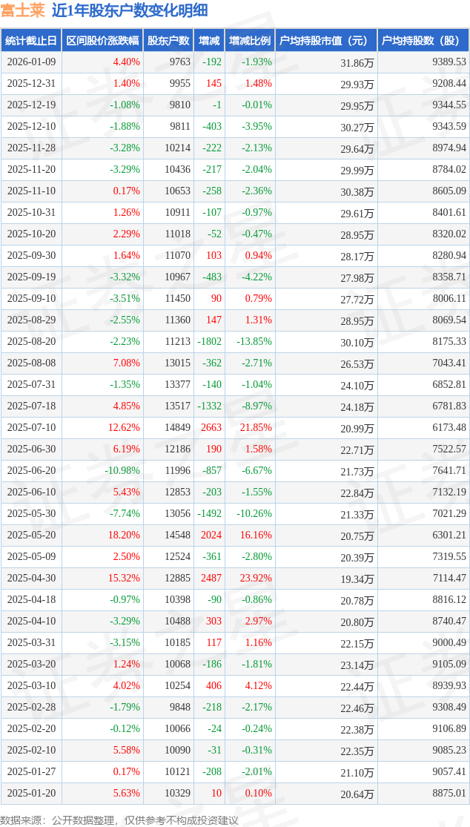Image resolution: width=470 pixels, height=827 pixels.
Task: Select shareholder count 14849 cell
Action: click(x=178, y=427)
